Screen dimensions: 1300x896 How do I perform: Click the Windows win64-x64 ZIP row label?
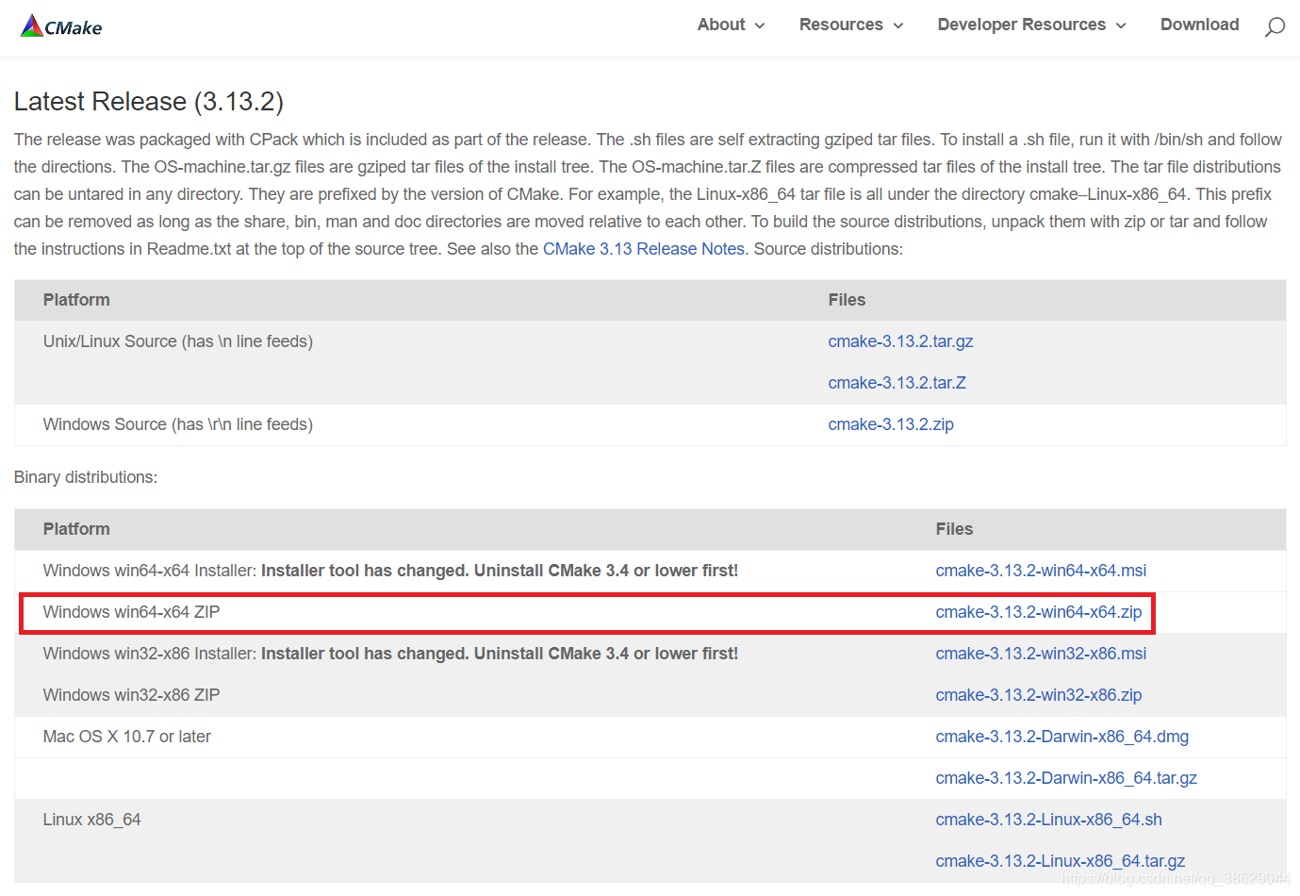coord(131,612)
